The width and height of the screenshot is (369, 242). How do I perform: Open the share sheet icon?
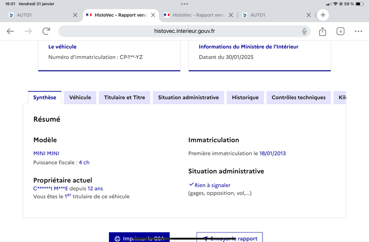[x=322, y=31]
